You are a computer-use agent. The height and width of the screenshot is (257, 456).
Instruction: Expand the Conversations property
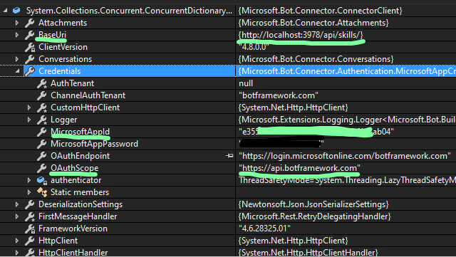click(x=17, y=59)
